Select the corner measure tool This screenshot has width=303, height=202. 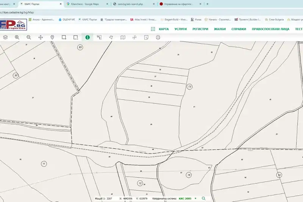pos(99,37)
